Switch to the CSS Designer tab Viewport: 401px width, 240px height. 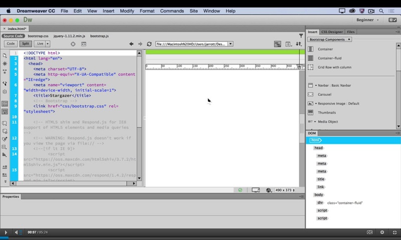click(332, 32)
